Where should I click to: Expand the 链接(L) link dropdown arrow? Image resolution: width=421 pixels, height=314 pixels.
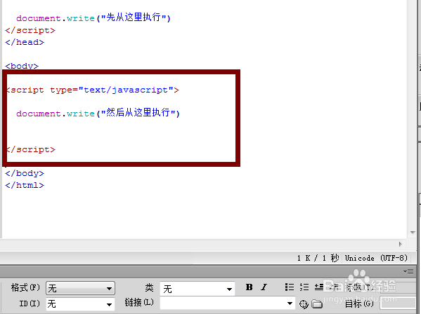pos(290,303)
